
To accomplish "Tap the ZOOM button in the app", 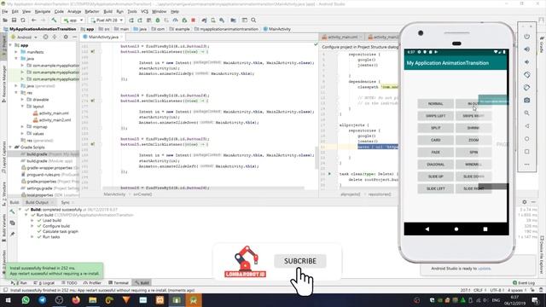I will click(473, 140).
